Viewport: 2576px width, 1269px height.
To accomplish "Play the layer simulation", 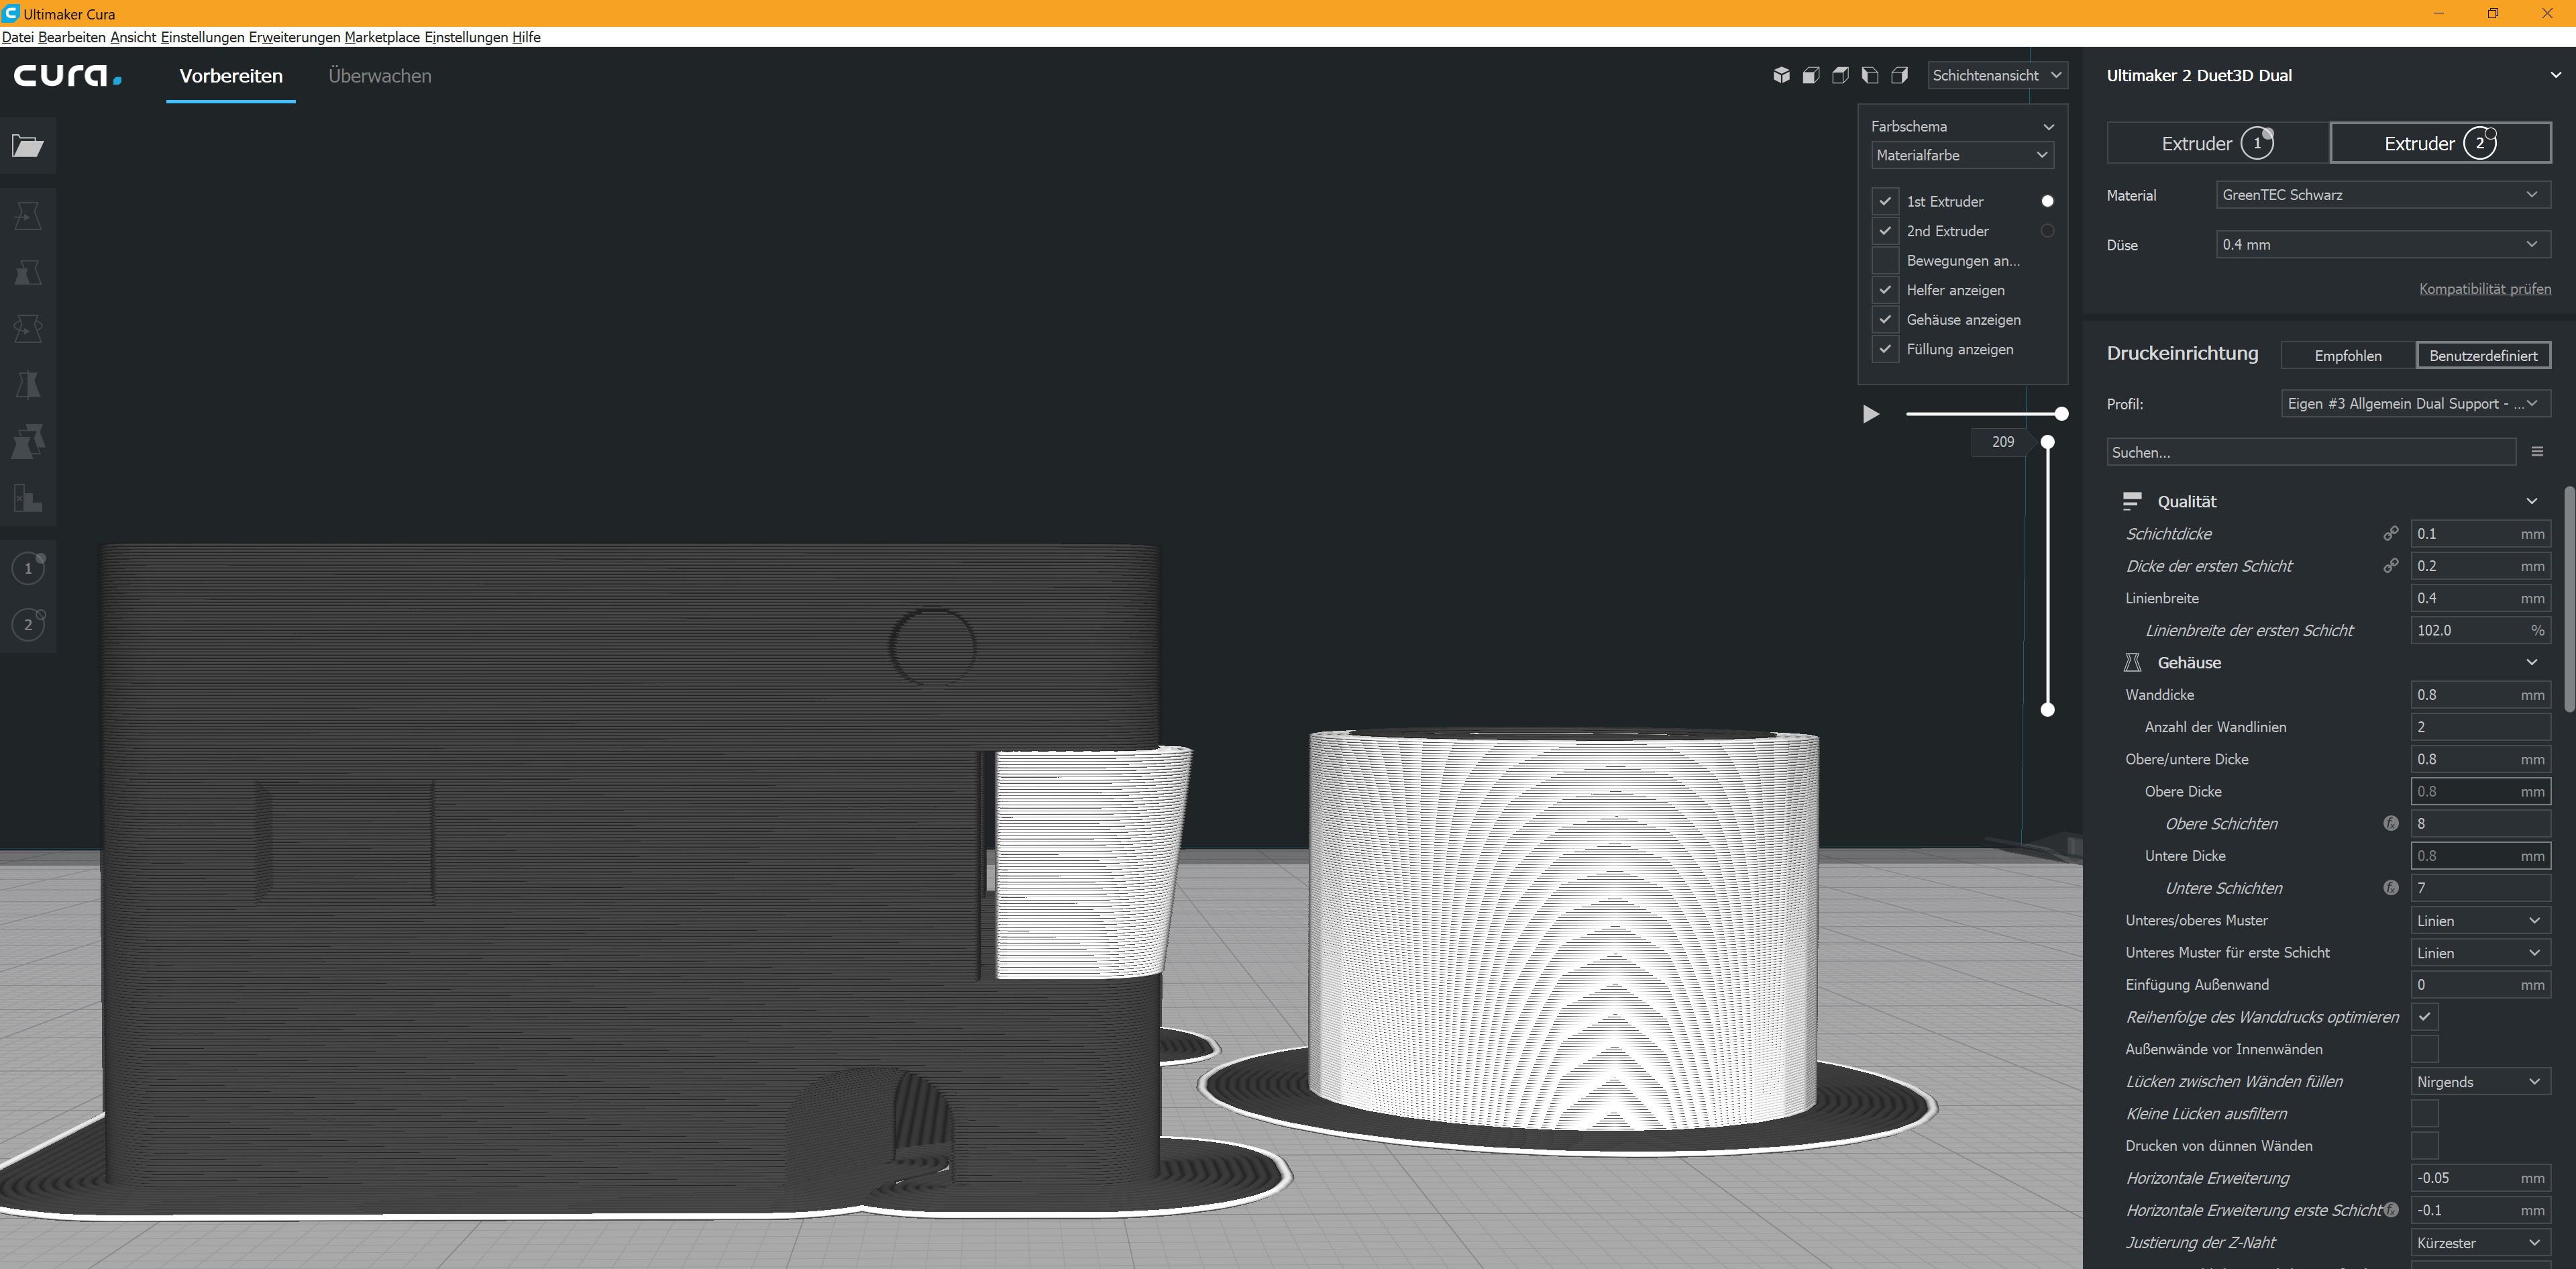I will (x=1870, y=414).
